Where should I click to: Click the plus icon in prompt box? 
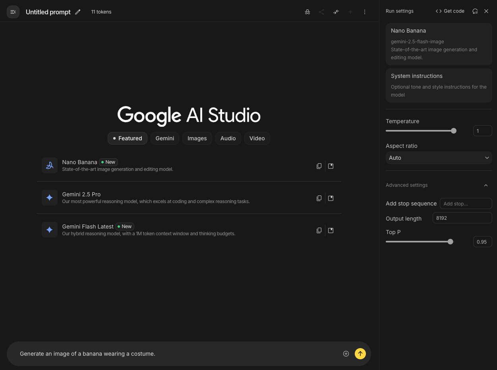[x=346, y=354]
